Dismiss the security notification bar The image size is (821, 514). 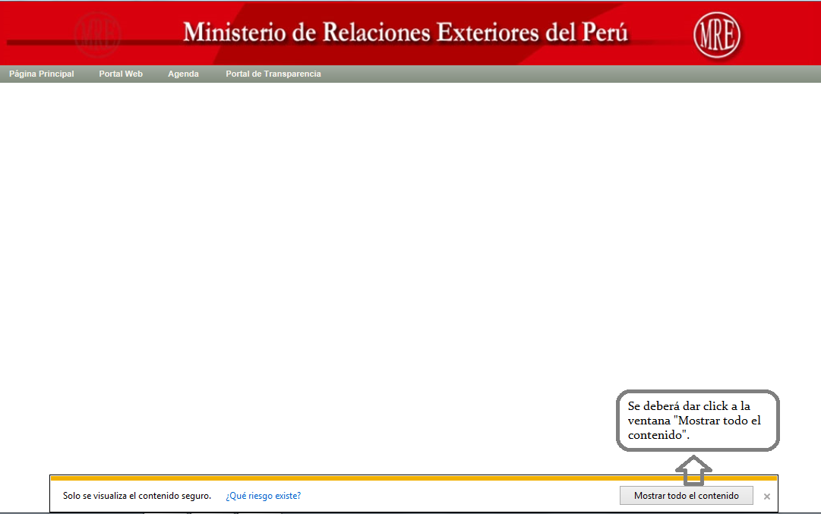767,497
